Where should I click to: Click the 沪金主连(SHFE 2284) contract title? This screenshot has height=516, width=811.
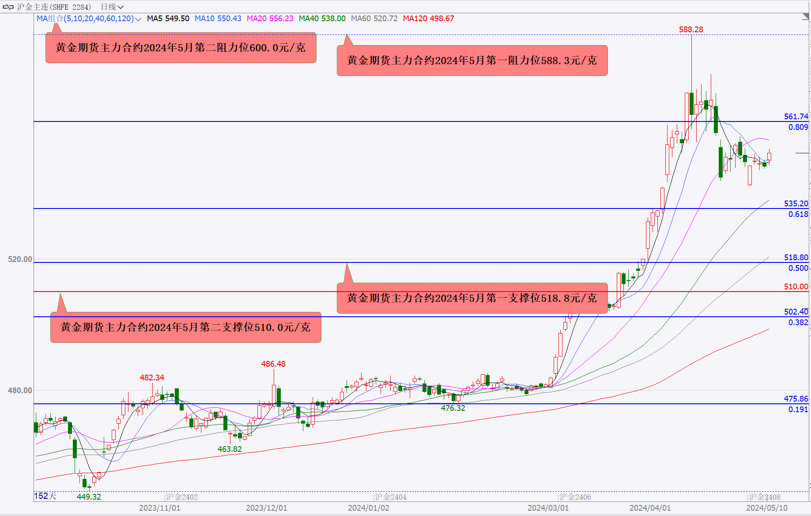[54, 7]
